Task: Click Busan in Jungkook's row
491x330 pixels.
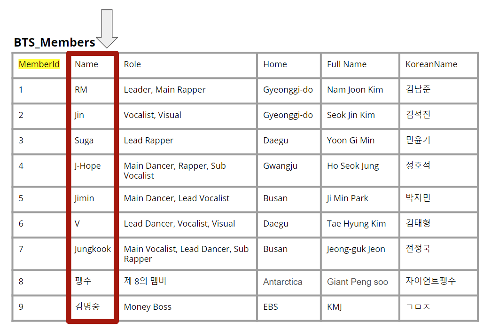Action: pos(275,249)
